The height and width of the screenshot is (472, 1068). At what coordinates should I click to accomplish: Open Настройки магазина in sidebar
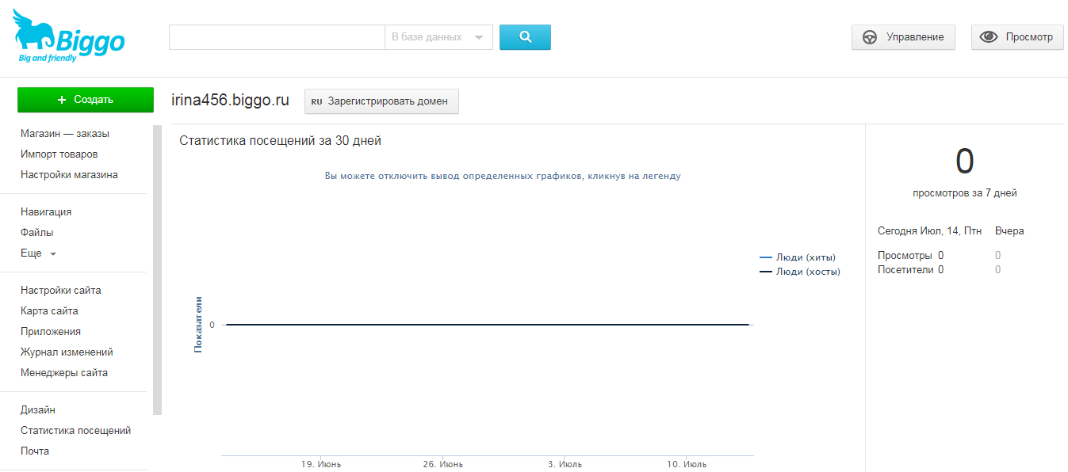coord(69,175)
